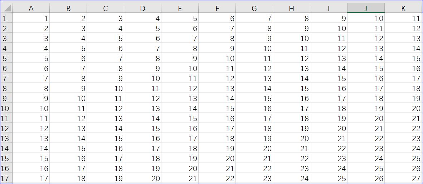423x184 pixels.
Task: Select row 17 by its row number
Action: tap(6, 178)
